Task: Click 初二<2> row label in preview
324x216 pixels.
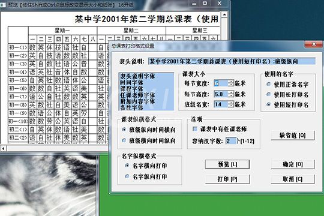Action: (x=18, y=137)
